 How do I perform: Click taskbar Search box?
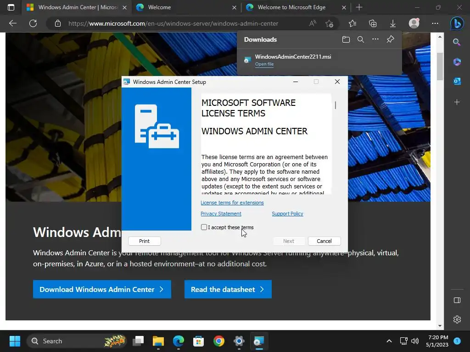(77, 341)
